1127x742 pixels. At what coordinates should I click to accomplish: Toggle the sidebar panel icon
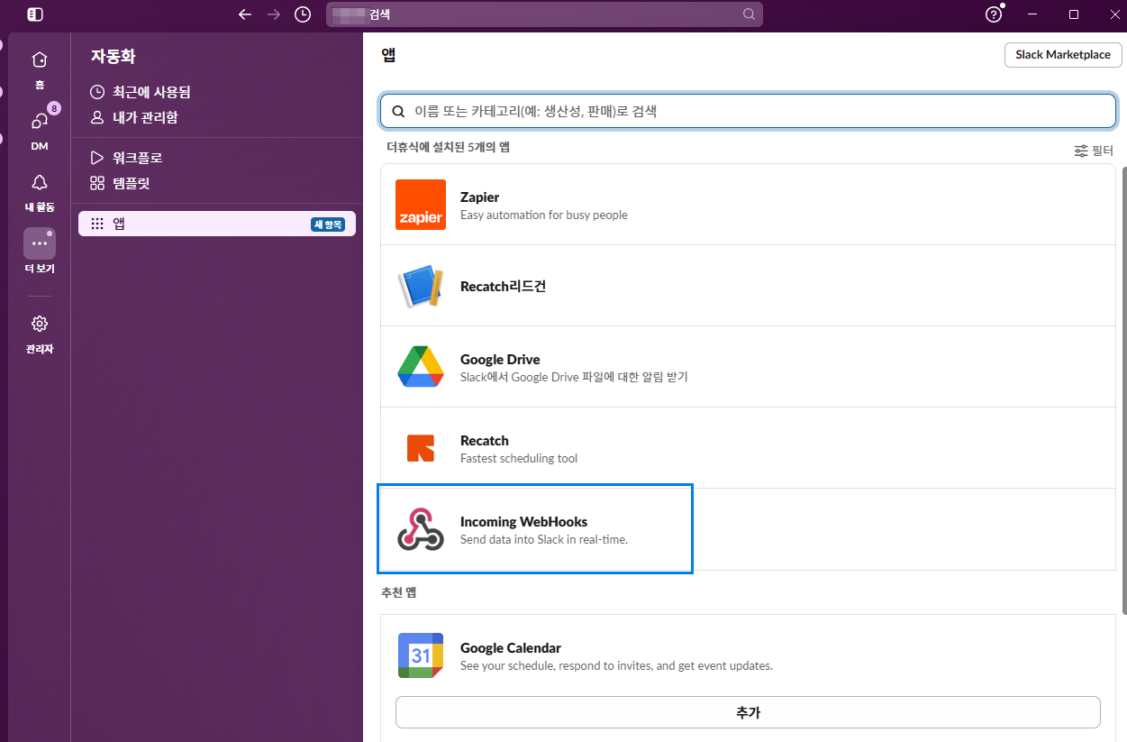click(35, 14)
